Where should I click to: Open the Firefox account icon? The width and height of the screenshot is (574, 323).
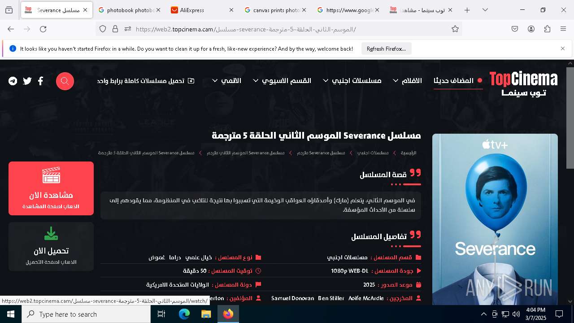click(x=531, y=29)
